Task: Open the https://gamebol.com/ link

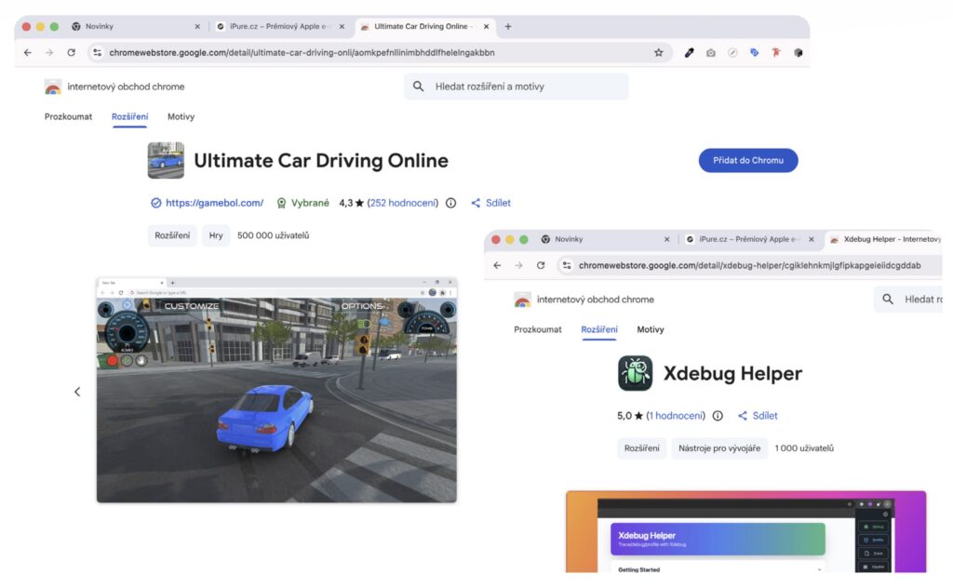Action: click(x=214, y=203)
